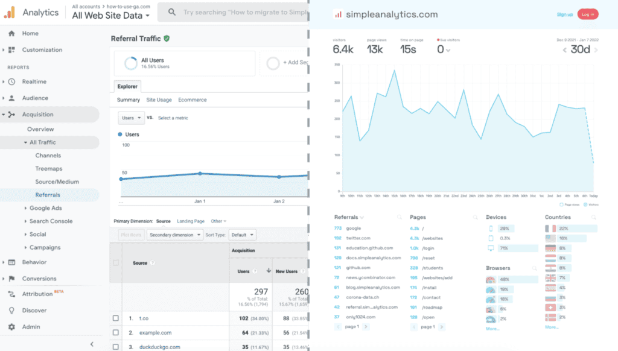Click the search icon next to Browsers heading
This screenshot has width=618, height=351.
pos(535,268)
